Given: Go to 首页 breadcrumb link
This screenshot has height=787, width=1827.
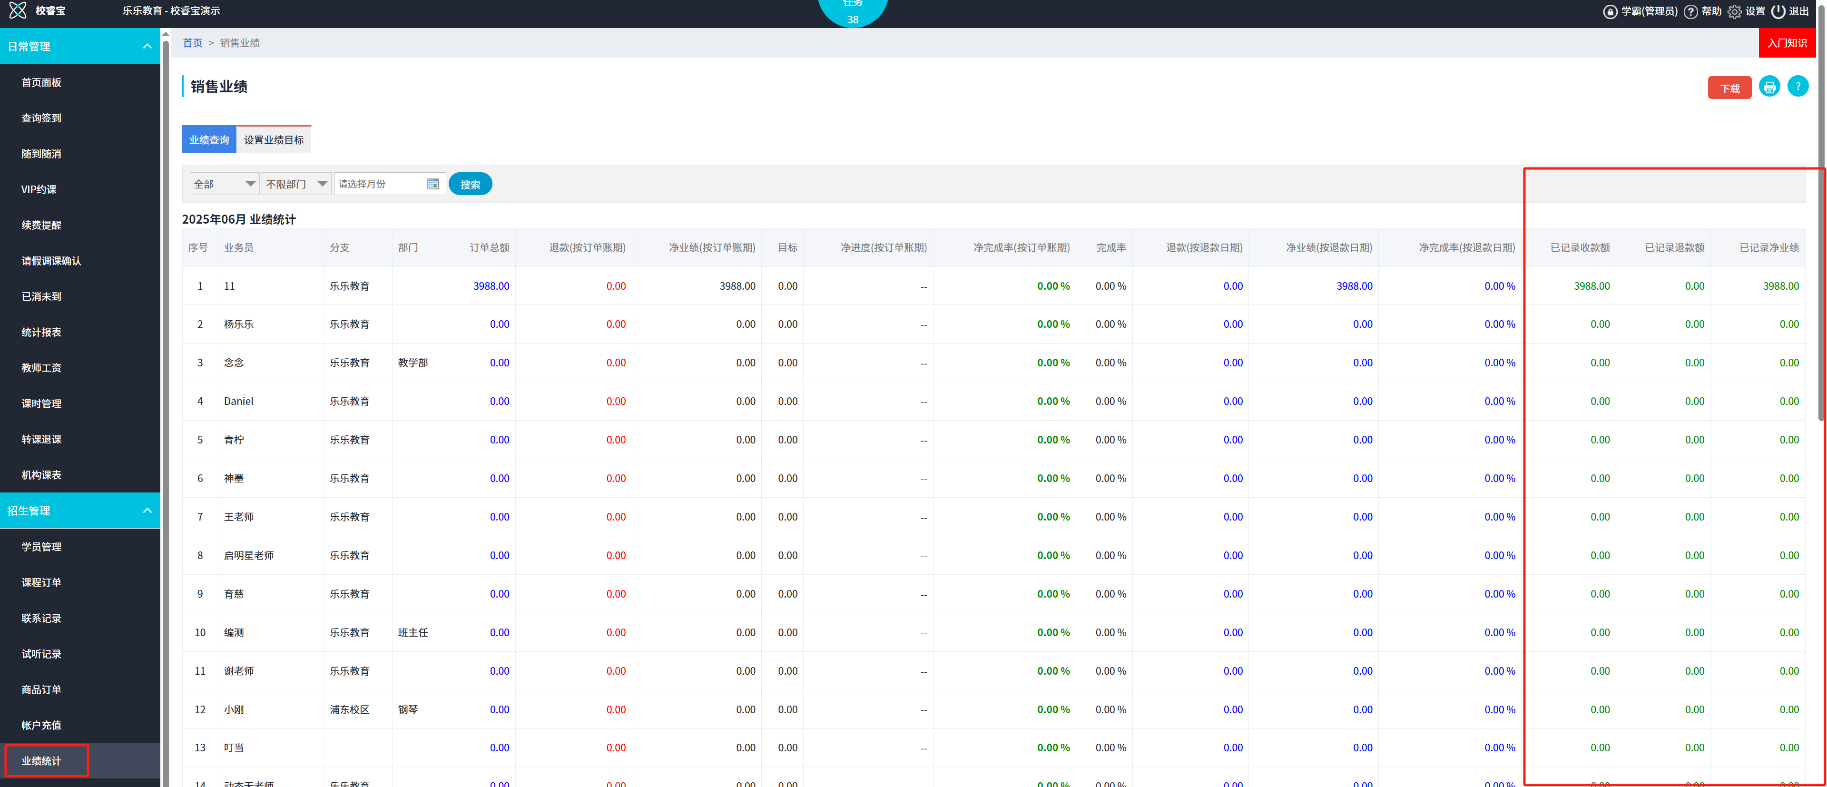Looking at the screenshot, I should click(x=193, y=42).
